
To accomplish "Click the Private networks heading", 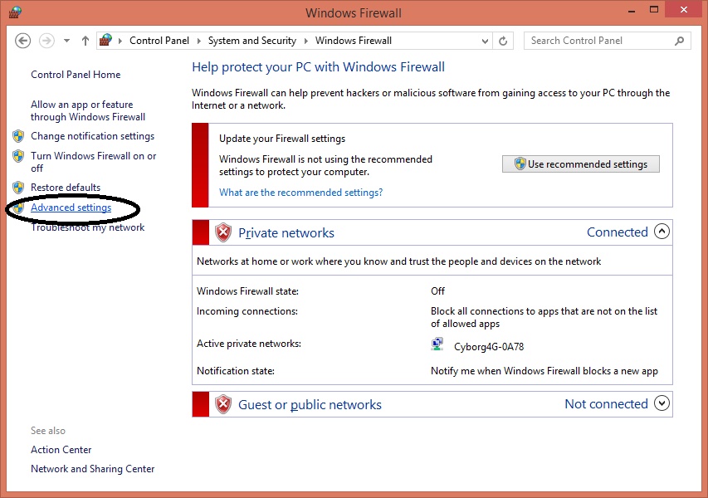I will (286, 233).
